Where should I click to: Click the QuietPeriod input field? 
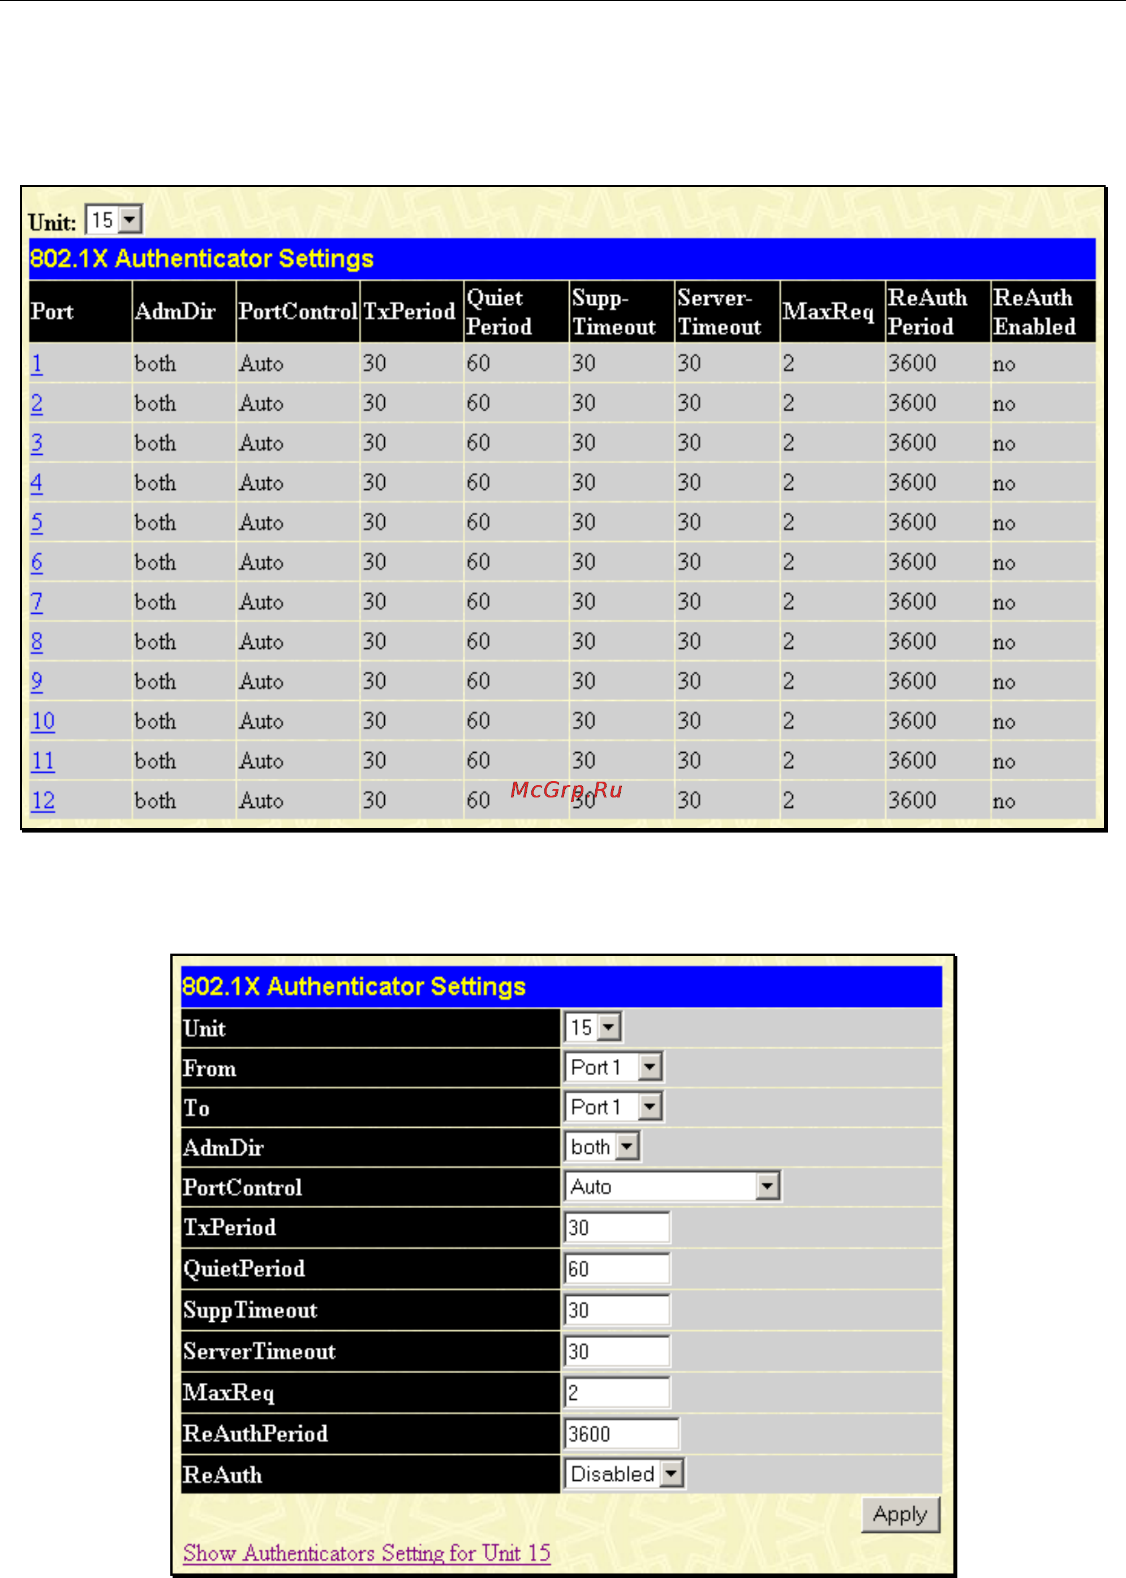tap(618, 1268)
